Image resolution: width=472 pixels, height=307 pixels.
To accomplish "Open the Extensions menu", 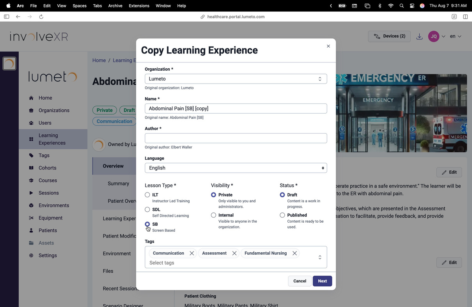I will click(139, 6).
